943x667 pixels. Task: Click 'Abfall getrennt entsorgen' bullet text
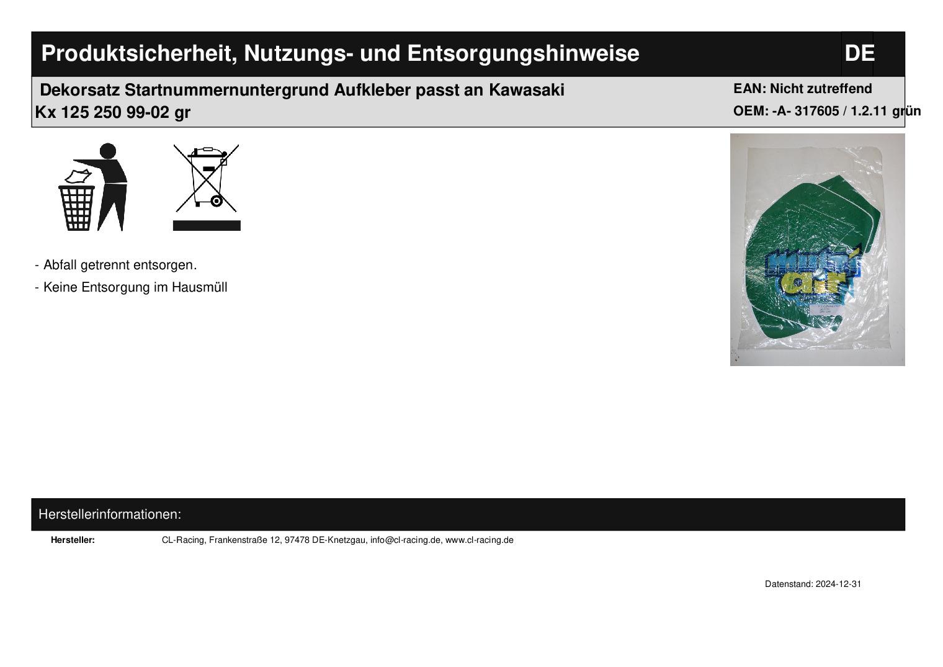(x=120, y=265)
